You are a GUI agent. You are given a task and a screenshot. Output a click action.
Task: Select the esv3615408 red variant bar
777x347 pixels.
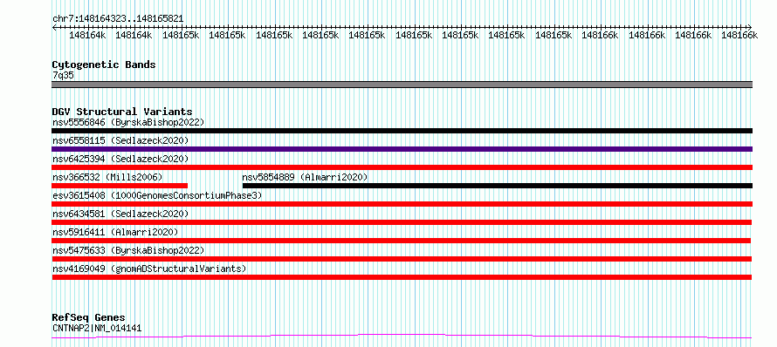coord(402,204)
